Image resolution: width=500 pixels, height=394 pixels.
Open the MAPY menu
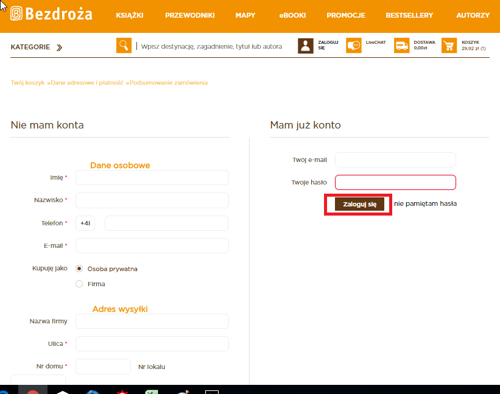245,15
